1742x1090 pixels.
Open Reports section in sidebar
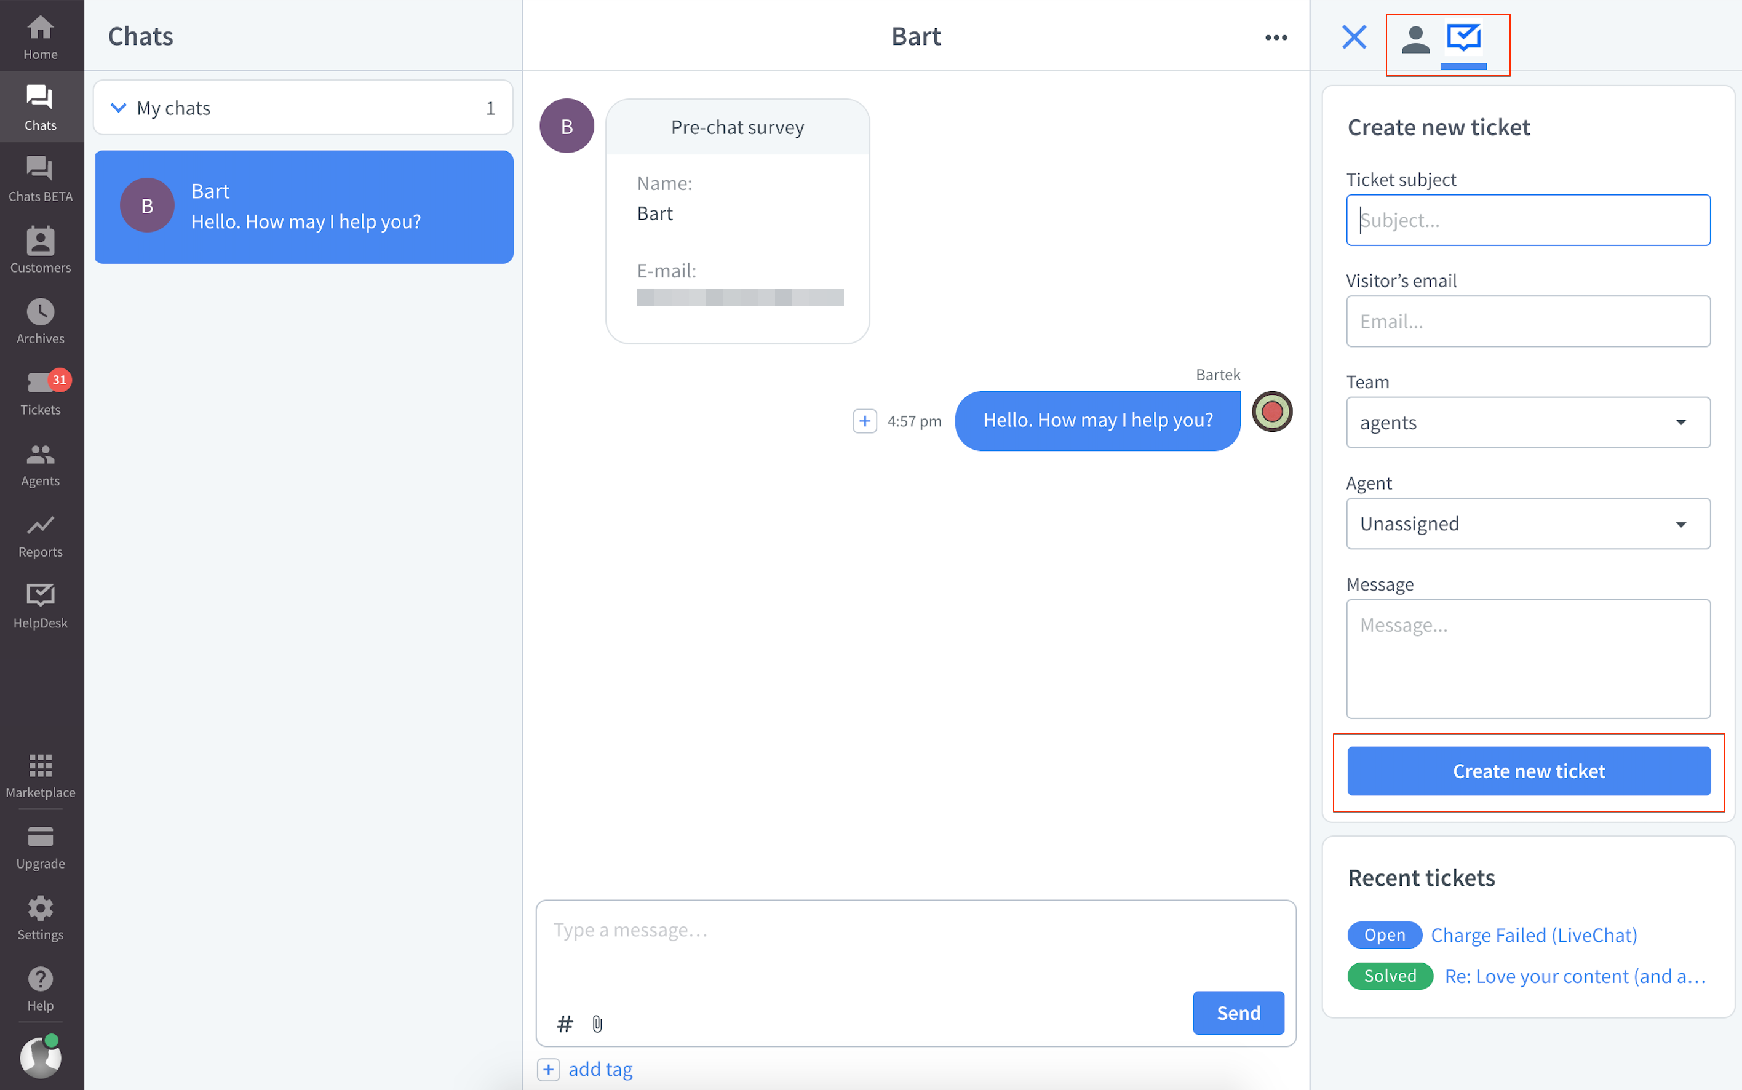[40, 536]
